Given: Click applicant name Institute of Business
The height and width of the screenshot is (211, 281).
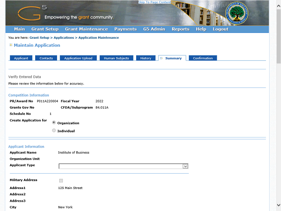Looking at the screenshot, I should 73,153.
